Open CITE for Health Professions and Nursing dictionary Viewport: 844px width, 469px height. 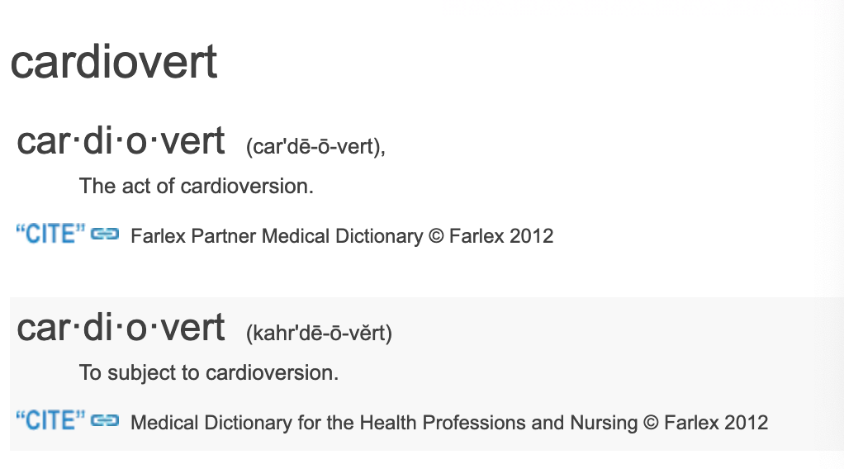coord(50,422)
